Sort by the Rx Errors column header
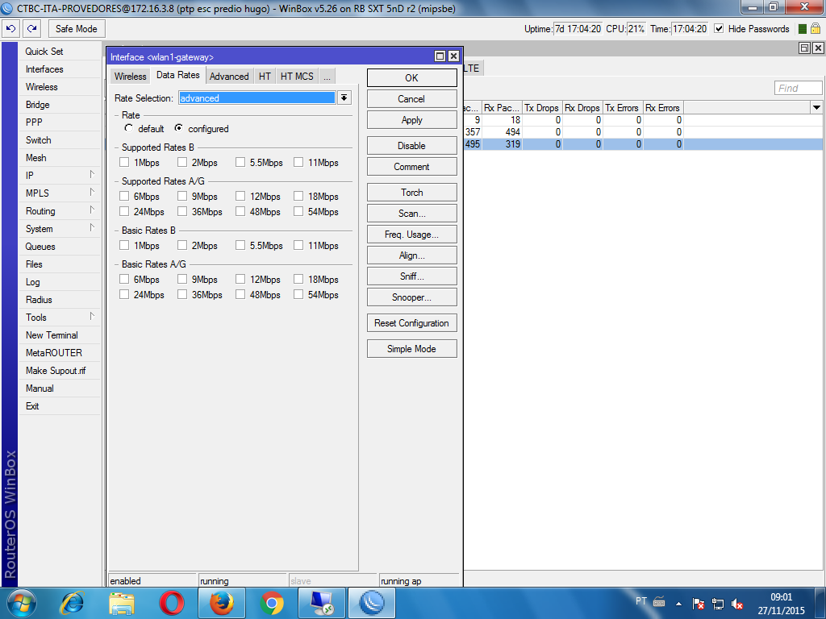This screenshot has width=826, height=619. click(x=663, y=108)
